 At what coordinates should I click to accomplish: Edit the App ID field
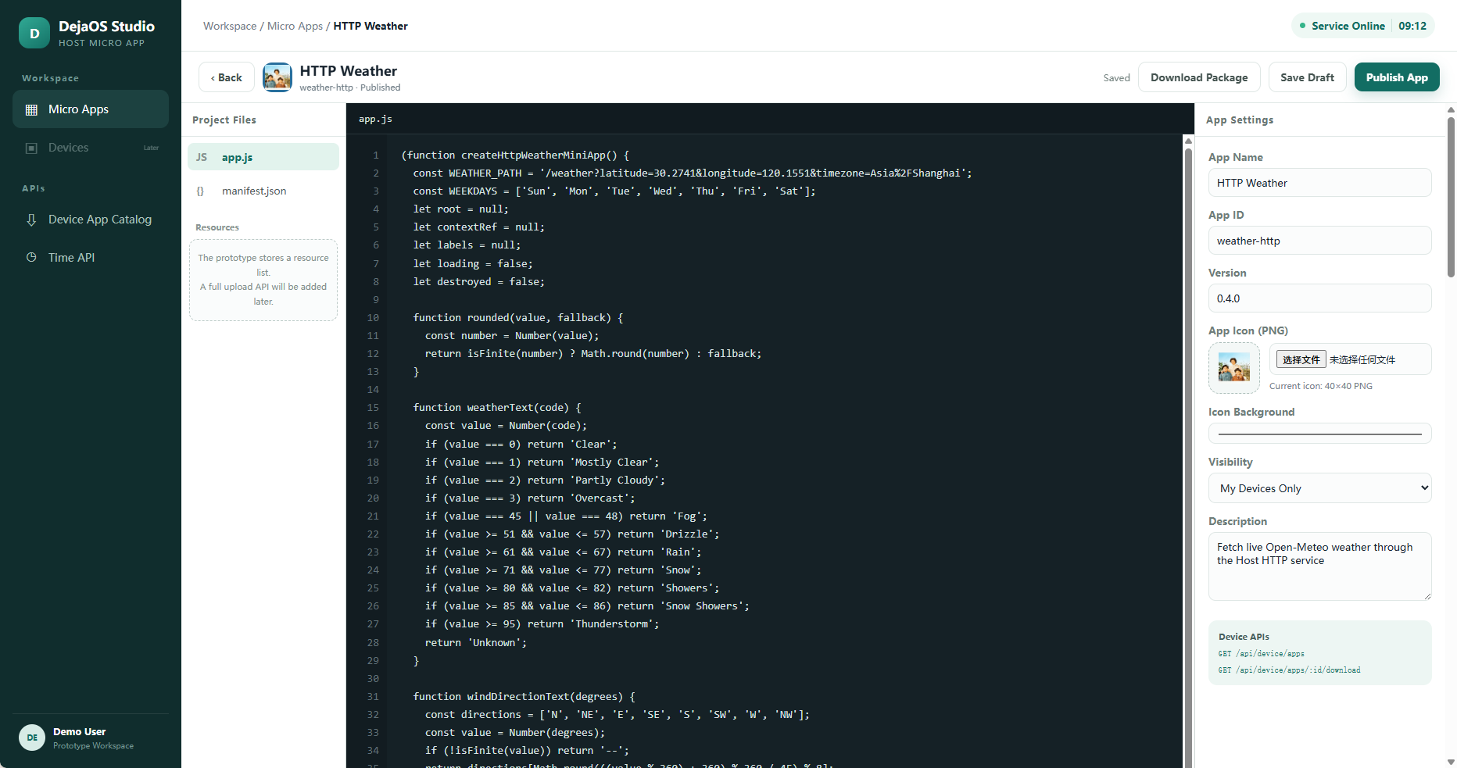tap(1319, 241)
